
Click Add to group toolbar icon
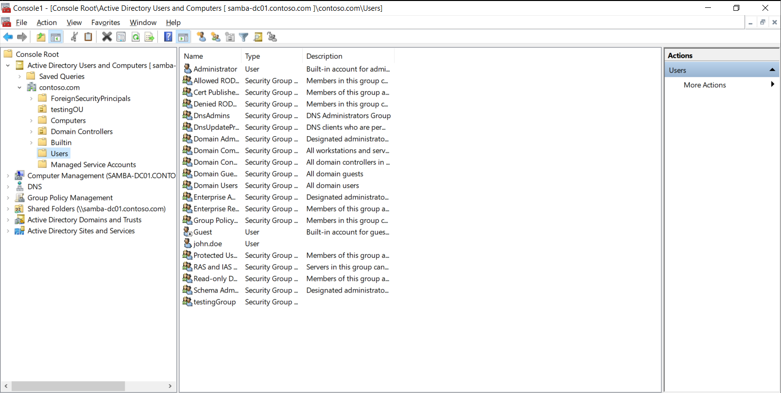tap(272, 37)
